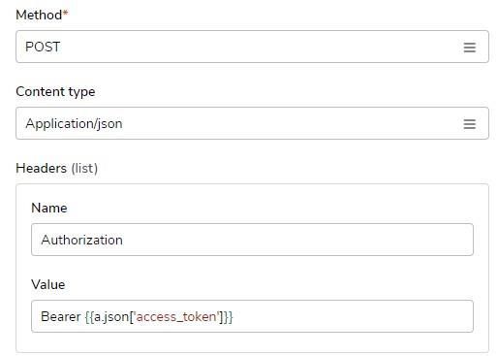Click the Name label above Authorization
The image size is (497, 356).
(x=49, y=208)
